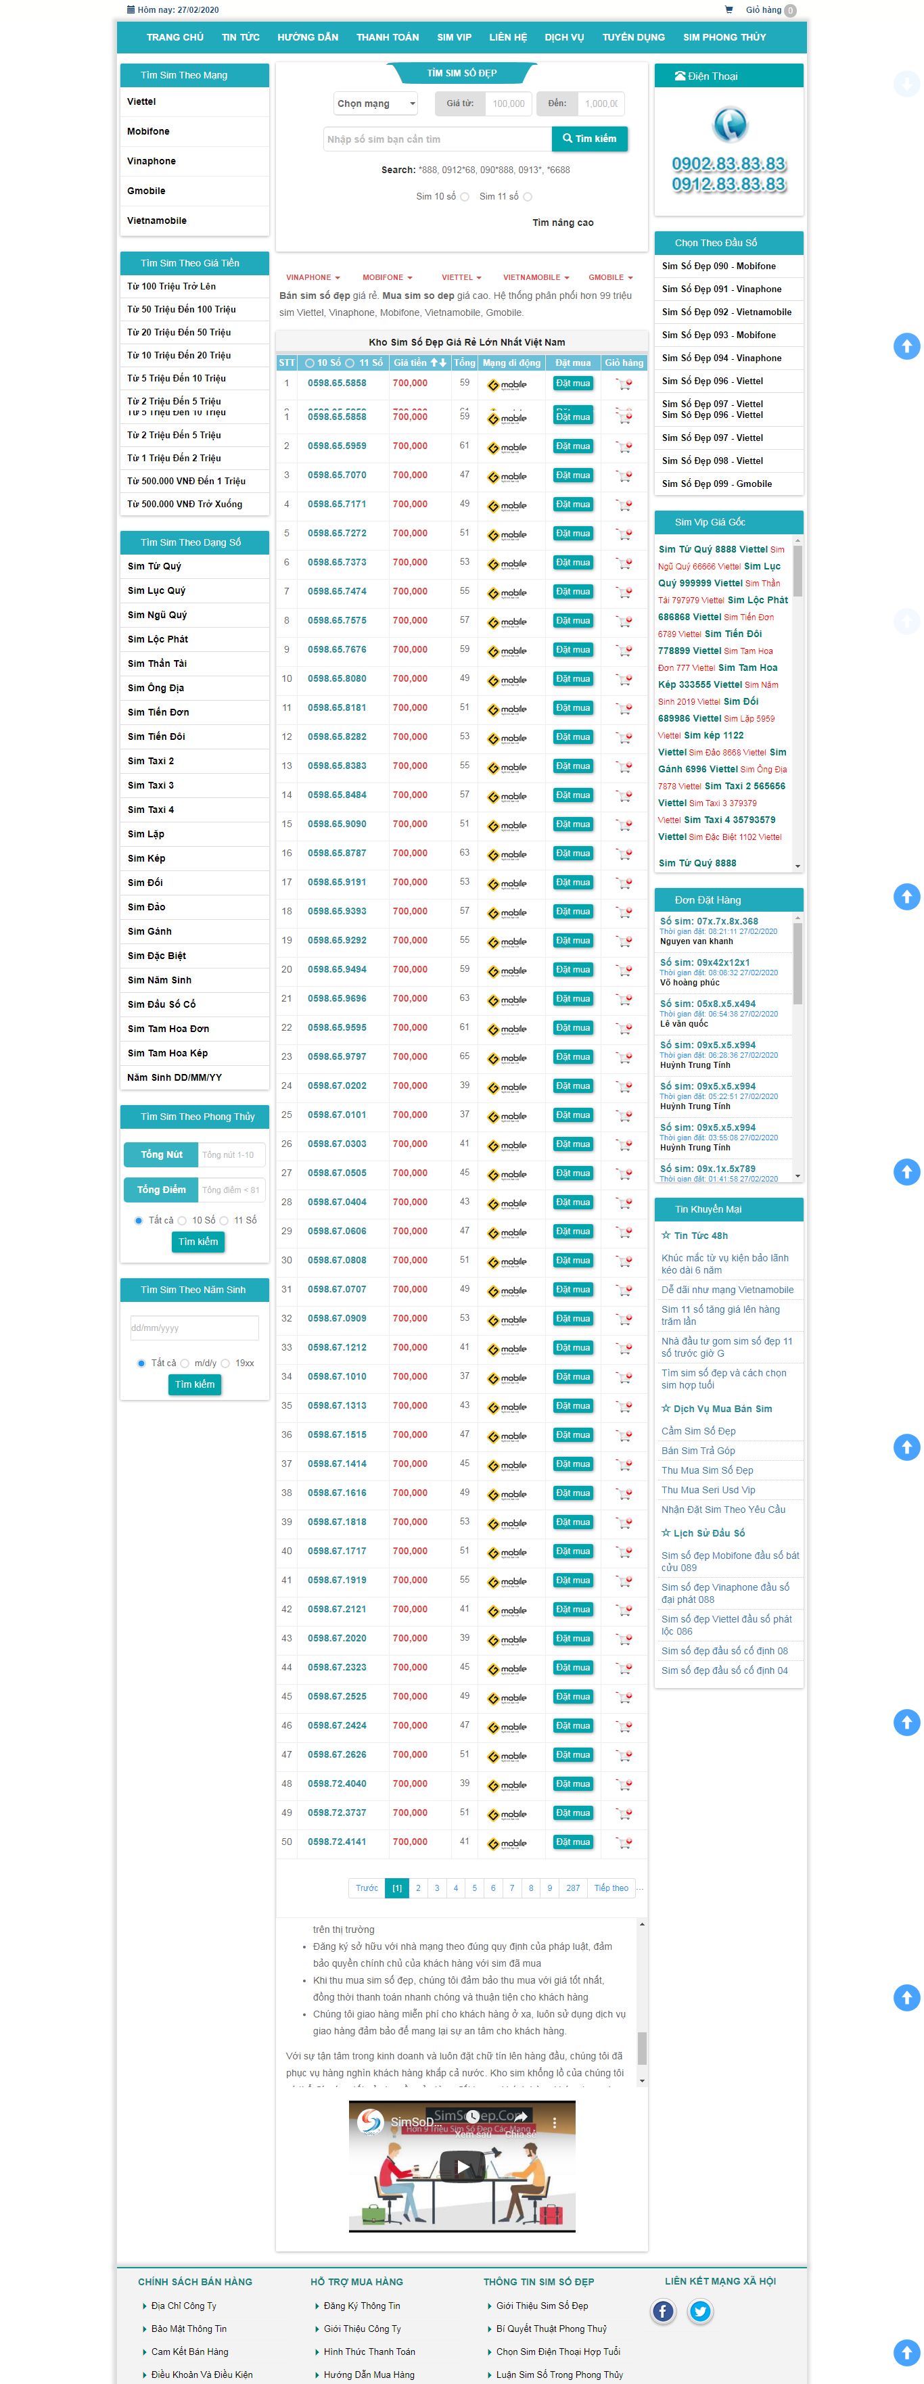Select the Sim 10 số radio in search
The height and width of the screenshot is (2384, 924).
pos(465,197)
